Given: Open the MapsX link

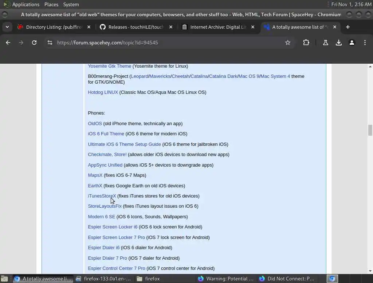Looking at the screenshot, I should coord(95,175).
